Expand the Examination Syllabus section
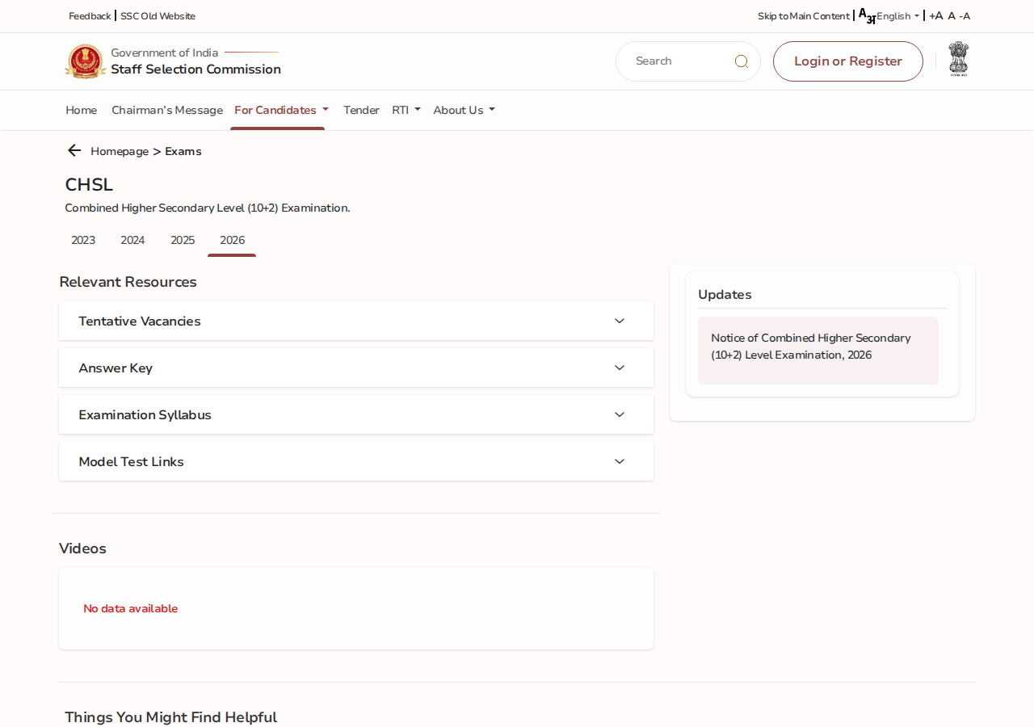This screenshot has height=727, width=1034. click(x=356, y=414)
